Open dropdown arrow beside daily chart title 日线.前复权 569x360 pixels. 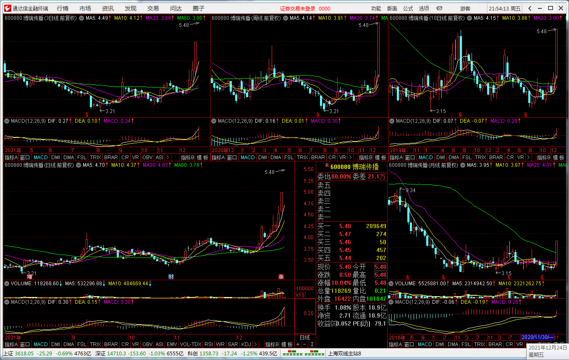coord(79,166)
